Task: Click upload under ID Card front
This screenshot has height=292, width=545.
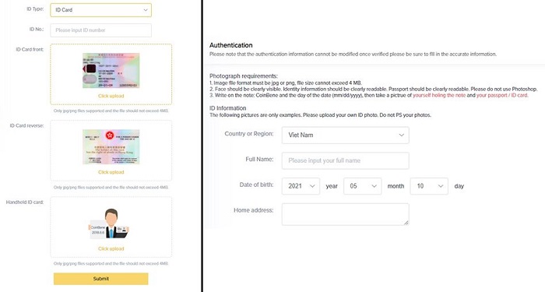Action: point(111,96)
